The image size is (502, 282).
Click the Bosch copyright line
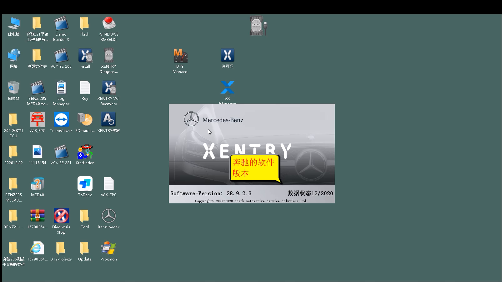click(x=251, y=201)
